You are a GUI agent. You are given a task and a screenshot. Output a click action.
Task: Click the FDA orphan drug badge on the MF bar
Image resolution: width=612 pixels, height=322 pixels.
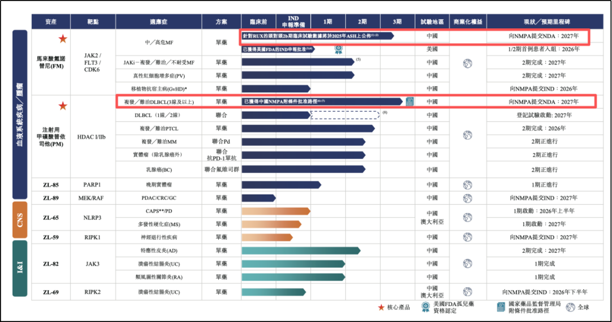[338, 49]
